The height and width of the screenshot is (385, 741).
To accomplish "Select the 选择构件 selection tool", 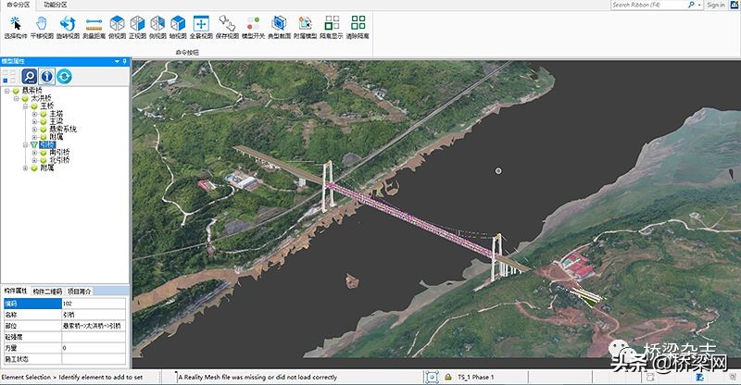I will [x=15, y=23].
